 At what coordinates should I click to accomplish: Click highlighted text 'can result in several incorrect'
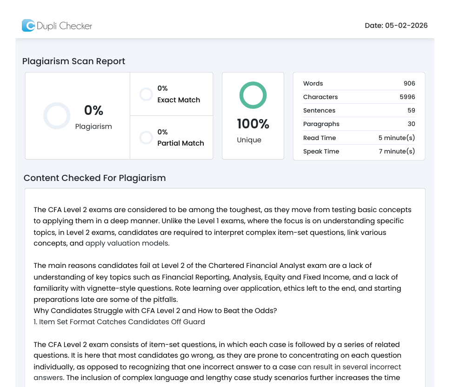(349, 367)
